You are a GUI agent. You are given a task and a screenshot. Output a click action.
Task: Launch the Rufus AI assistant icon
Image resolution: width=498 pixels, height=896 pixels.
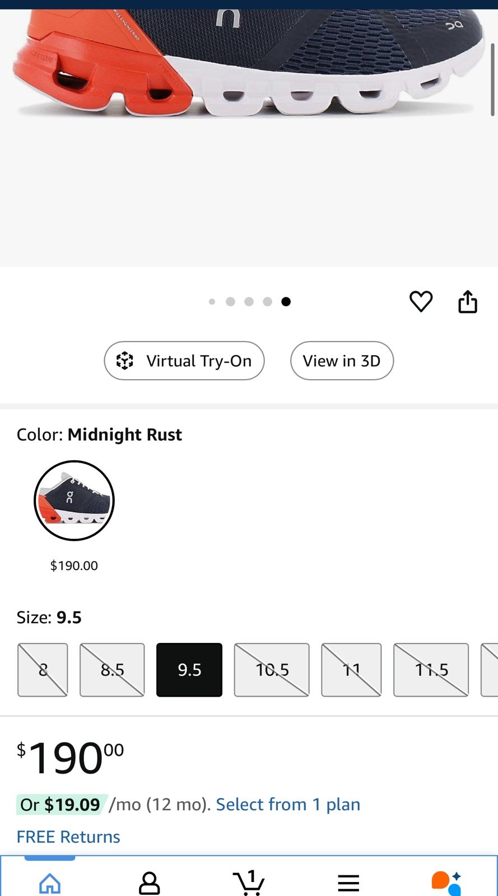click(x=446, y=883)
